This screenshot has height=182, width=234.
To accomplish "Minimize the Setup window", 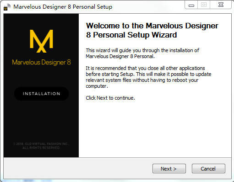I will (x=191, y=5).
